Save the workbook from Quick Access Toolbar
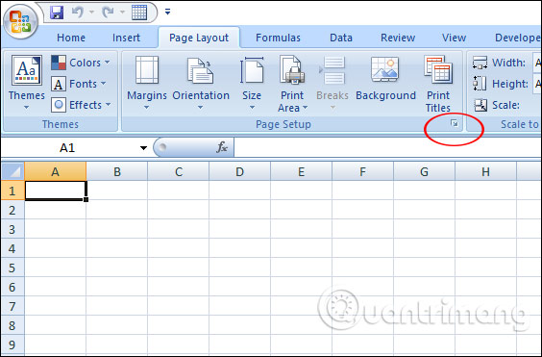542x357 pixels. pos(57,13)
